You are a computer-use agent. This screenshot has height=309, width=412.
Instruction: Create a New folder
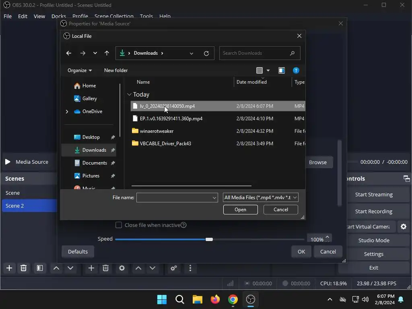coord(116,70)
